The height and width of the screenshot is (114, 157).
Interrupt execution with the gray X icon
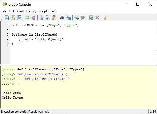tap(97, 18)
